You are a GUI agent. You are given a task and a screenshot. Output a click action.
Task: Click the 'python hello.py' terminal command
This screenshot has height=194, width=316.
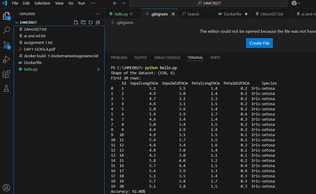[x=161, y=68]
